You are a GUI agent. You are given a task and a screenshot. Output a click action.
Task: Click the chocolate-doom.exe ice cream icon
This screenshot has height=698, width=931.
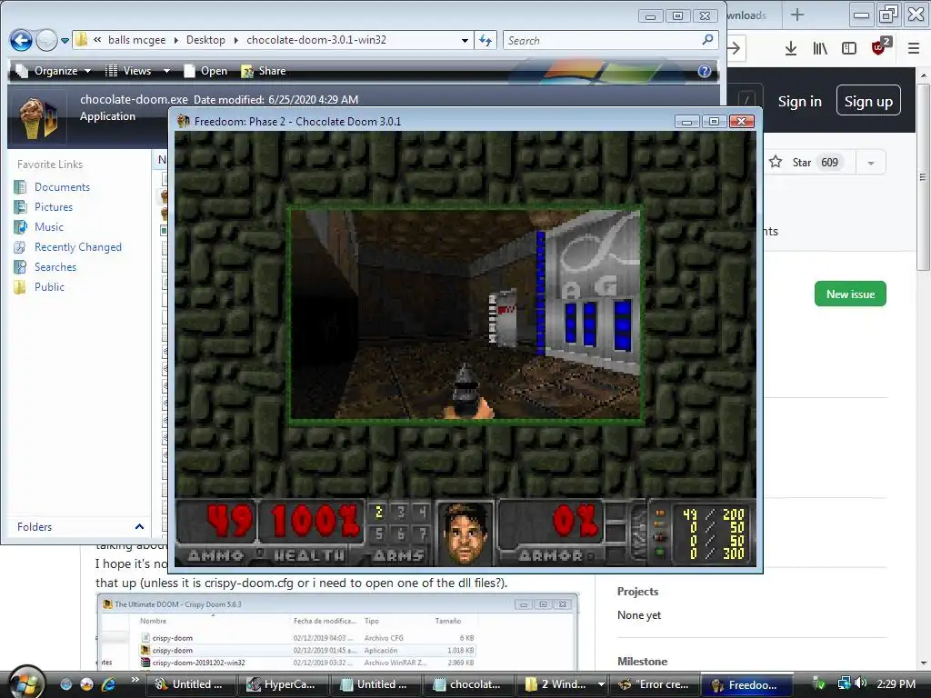click(x=37, y=117)
